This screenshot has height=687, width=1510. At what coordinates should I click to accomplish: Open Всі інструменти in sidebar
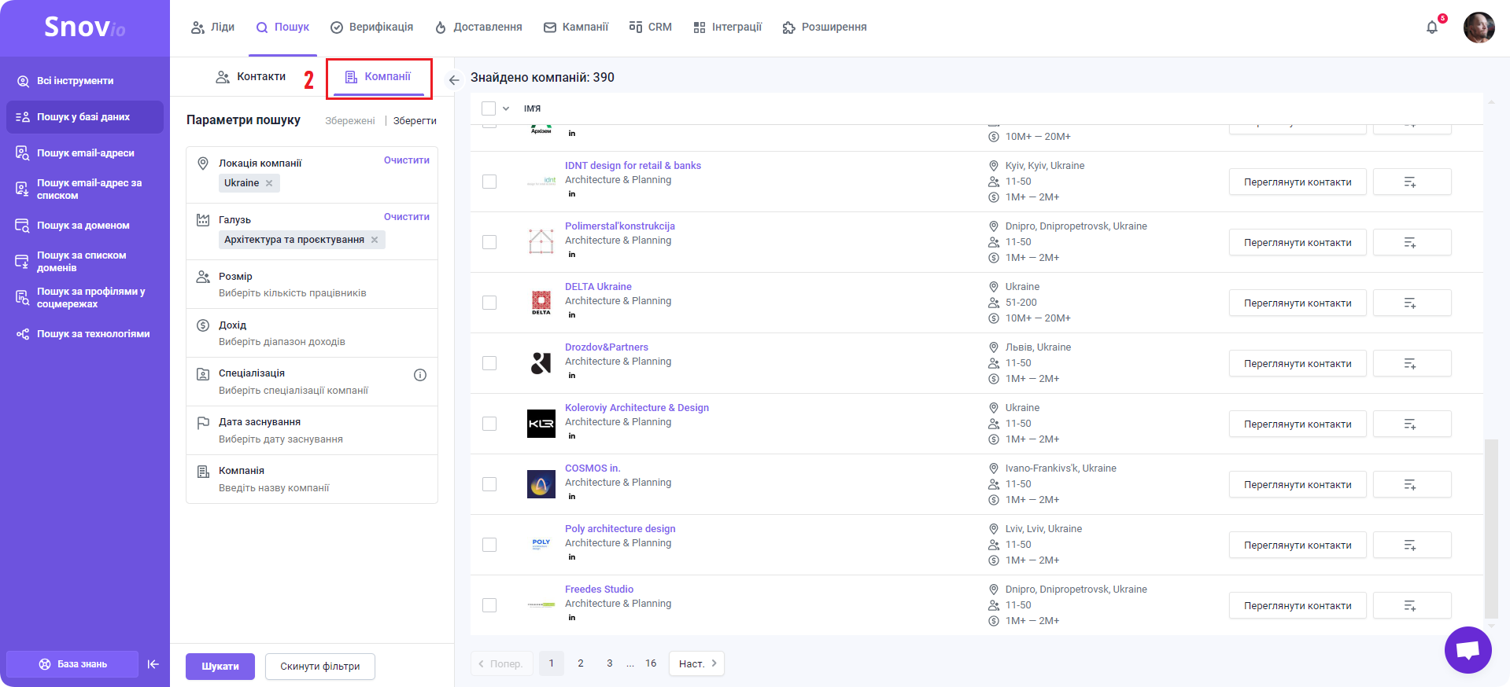pyautogui.click(x=85, y=81)
